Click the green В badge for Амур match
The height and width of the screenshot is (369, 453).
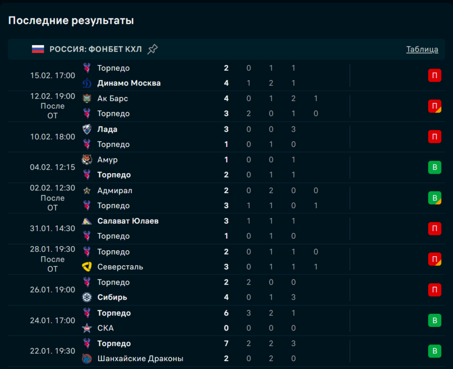pos(434,167)
